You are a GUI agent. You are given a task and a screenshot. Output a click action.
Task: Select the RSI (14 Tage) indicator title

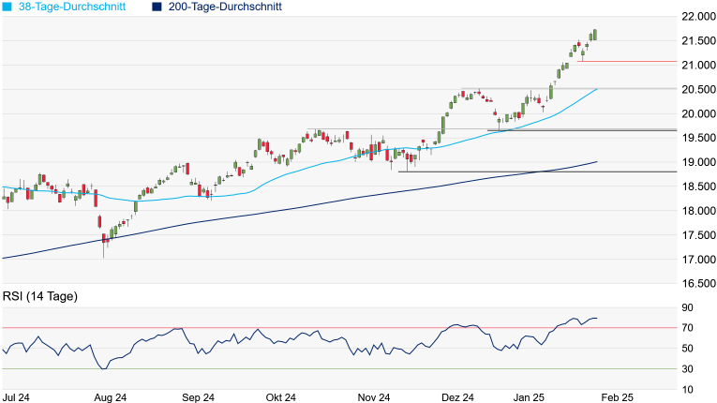coord(41,297)
